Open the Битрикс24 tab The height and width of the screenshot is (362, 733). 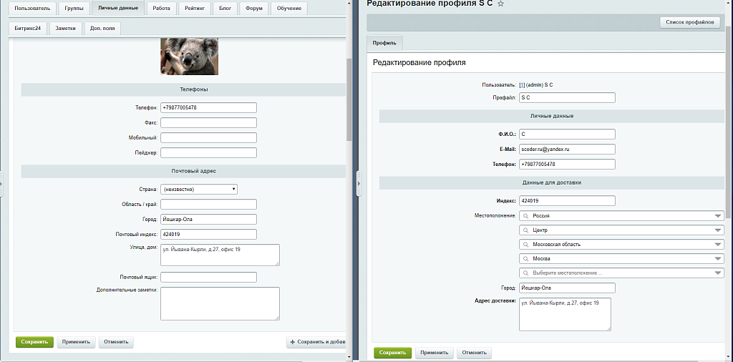pos(27,29)
